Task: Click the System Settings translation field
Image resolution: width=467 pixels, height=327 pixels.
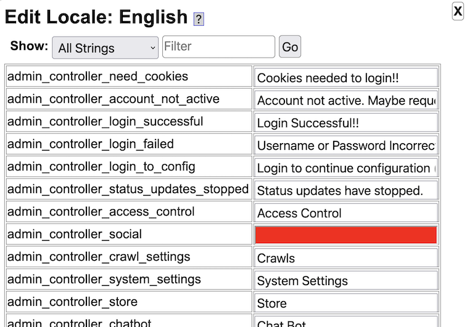Action: tap(346, 280)
